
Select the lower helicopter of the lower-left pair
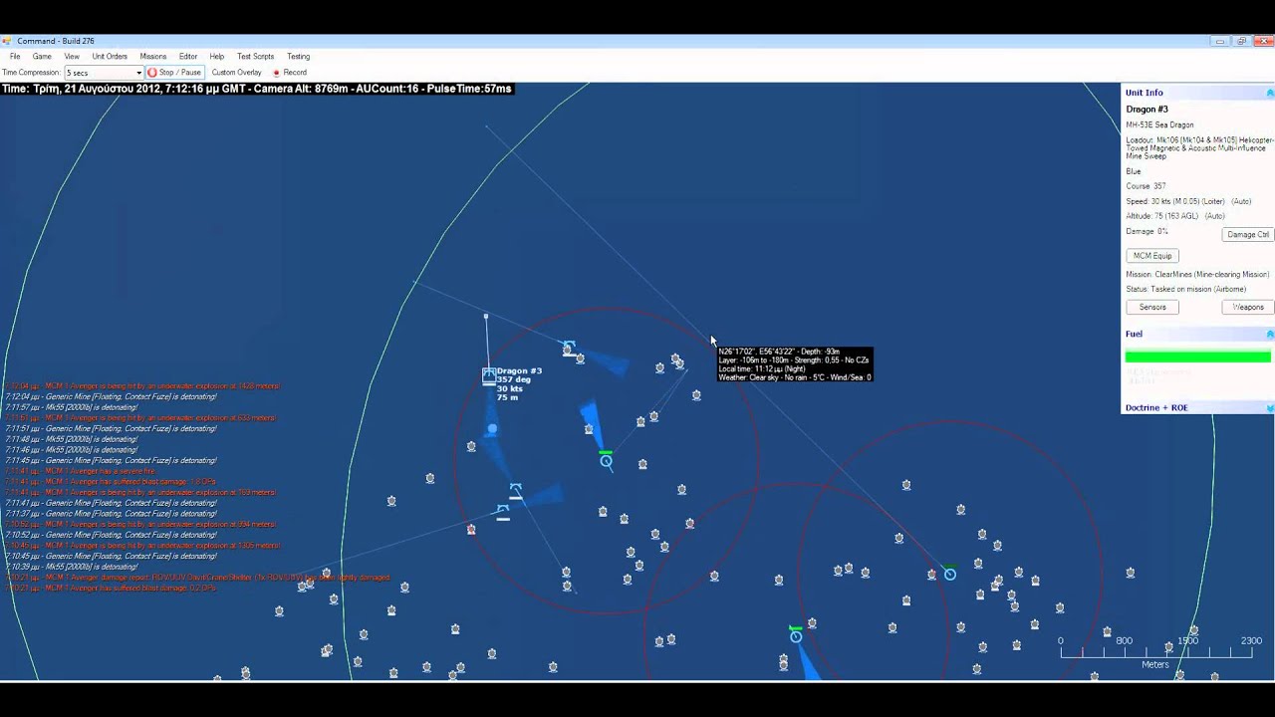503,512
